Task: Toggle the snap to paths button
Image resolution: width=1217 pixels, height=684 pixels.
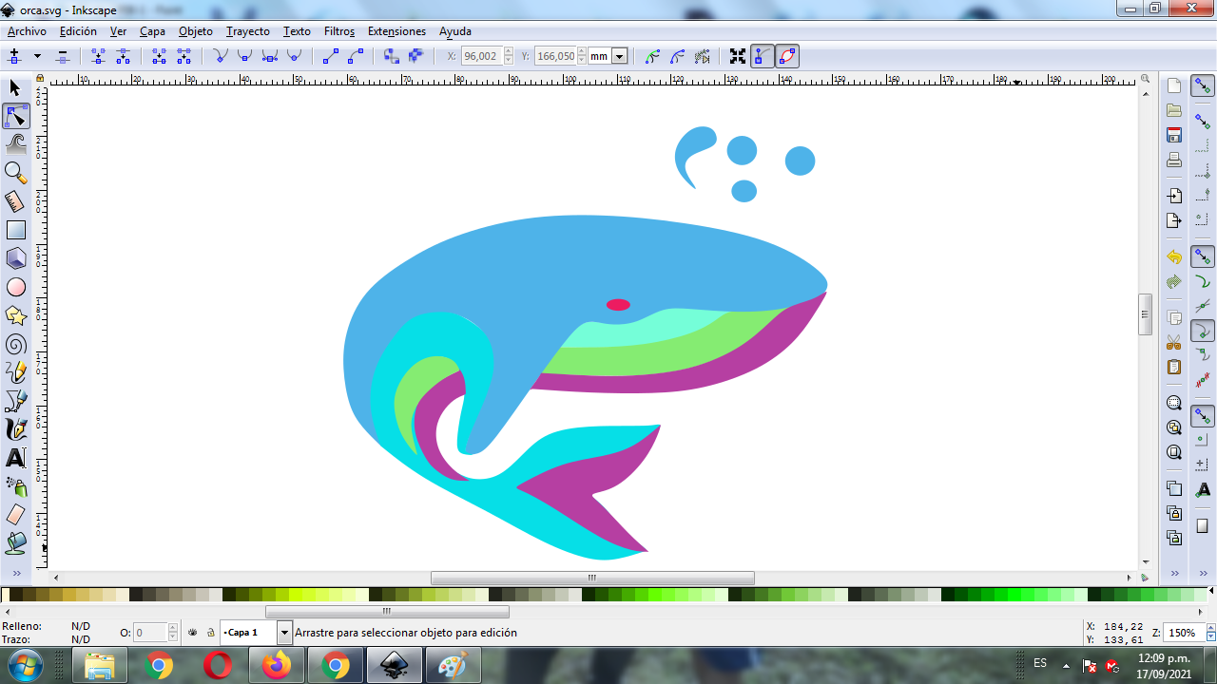Action: click(x=1203, y=281)
